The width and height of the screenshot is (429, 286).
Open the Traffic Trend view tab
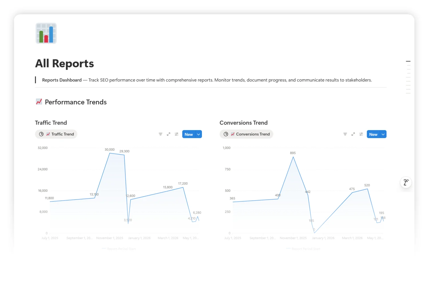pos(56,134)
